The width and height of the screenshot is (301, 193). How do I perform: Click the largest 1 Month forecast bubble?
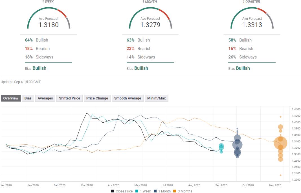pyautogui.click(x=238, y=145)
